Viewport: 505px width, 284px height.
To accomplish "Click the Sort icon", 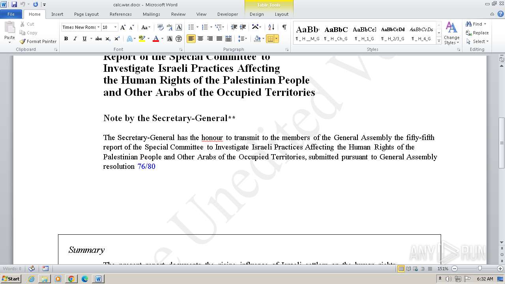I will pos(271,27).
